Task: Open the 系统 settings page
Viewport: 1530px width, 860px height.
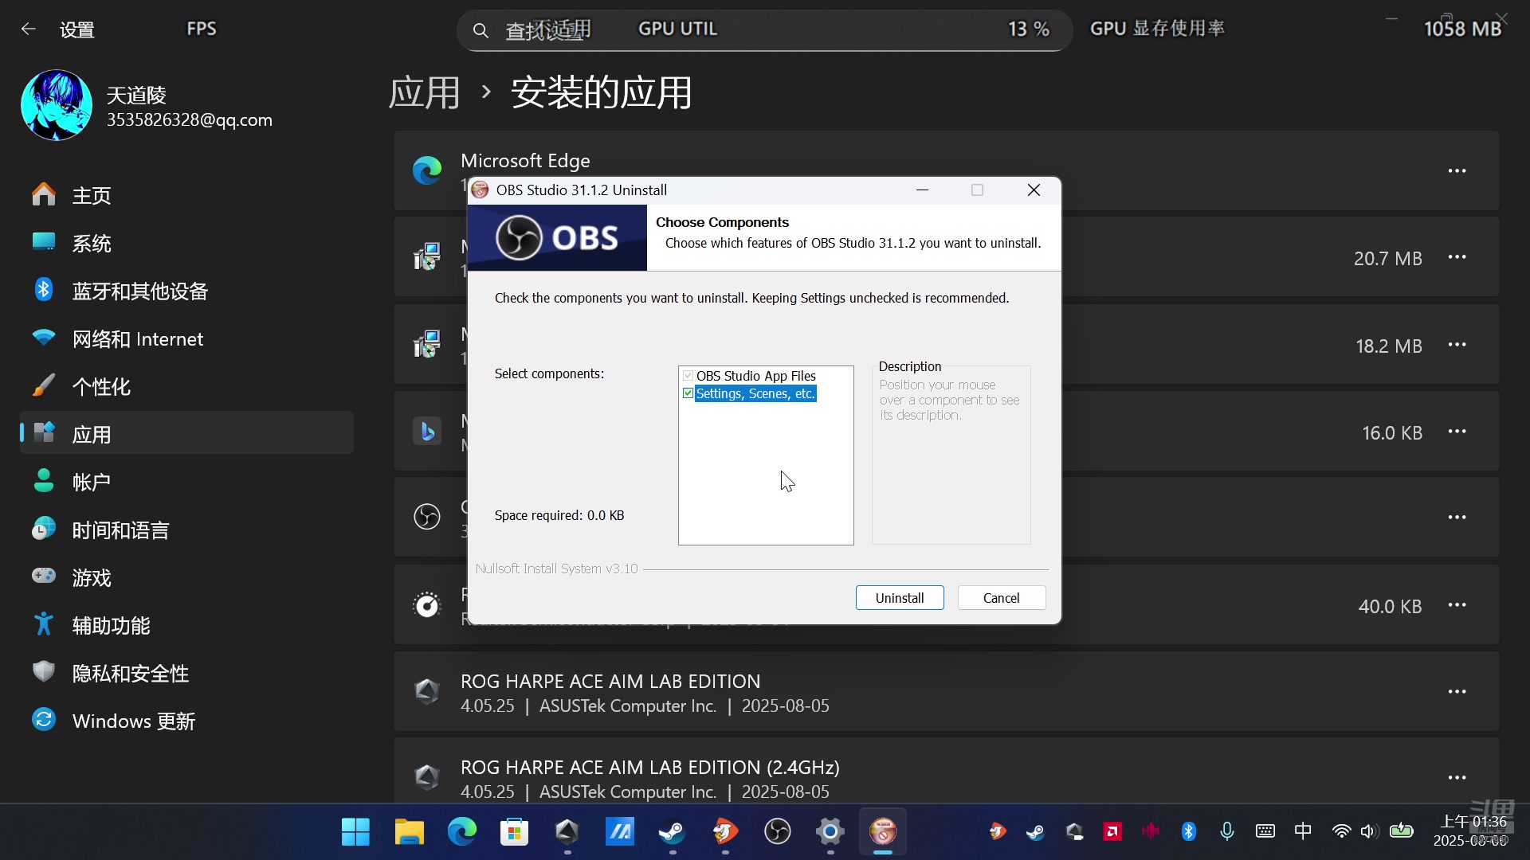Action: point(186,243)
